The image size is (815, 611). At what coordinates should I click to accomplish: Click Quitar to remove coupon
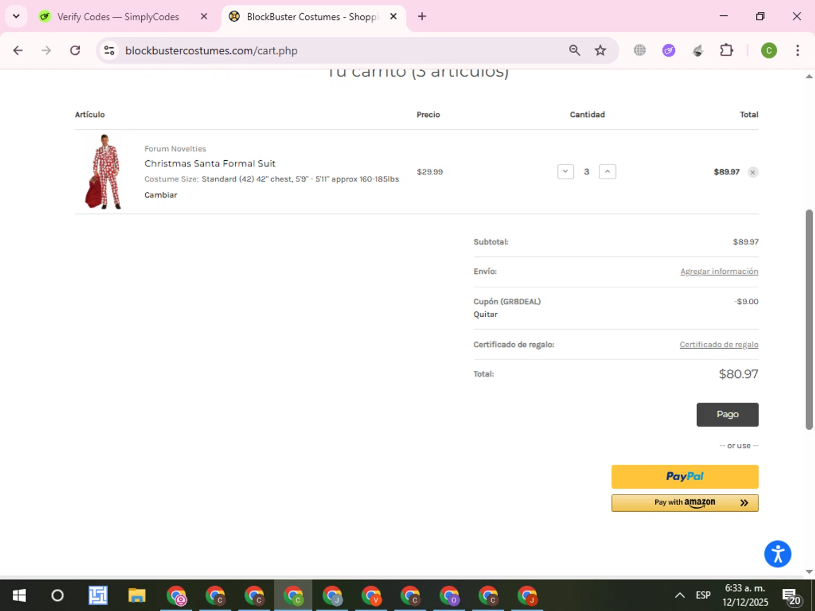click(x=485, y=314)
